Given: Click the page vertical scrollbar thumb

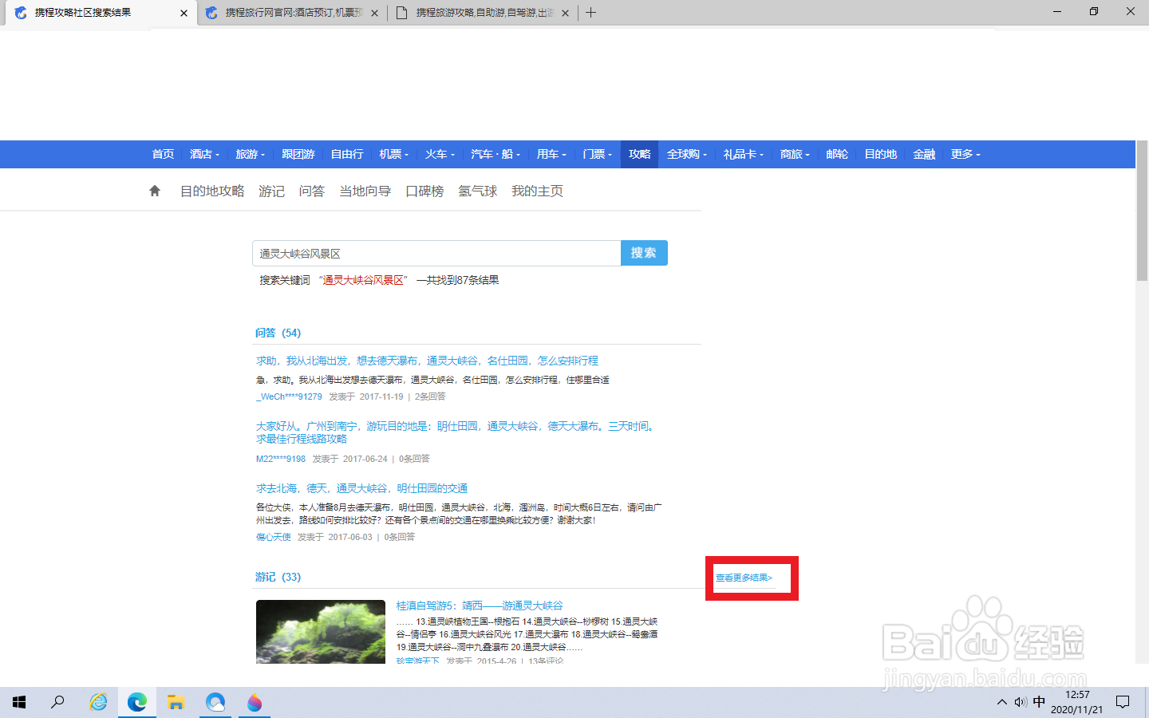Looking at the screenshot, I should tap(1142, 211).
